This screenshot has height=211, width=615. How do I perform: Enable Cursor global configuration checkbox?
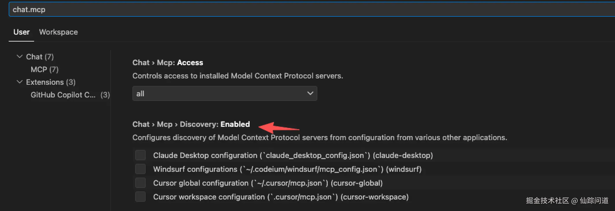point(140,183)
